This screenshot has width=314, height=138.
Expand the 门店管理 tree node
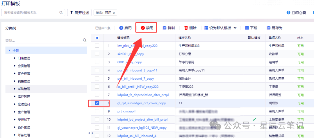pos(15,58)
